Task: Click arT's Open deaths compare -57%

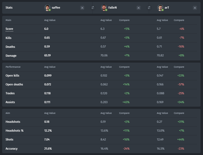Action: 181,84
